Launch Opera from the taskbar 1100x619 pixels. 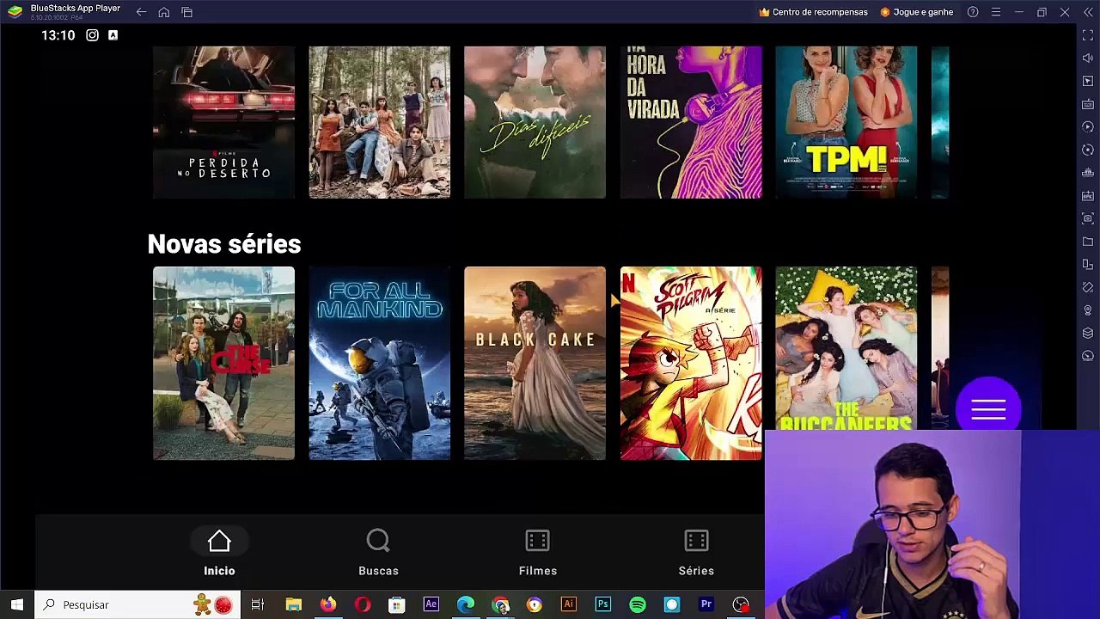coord(362,604)
